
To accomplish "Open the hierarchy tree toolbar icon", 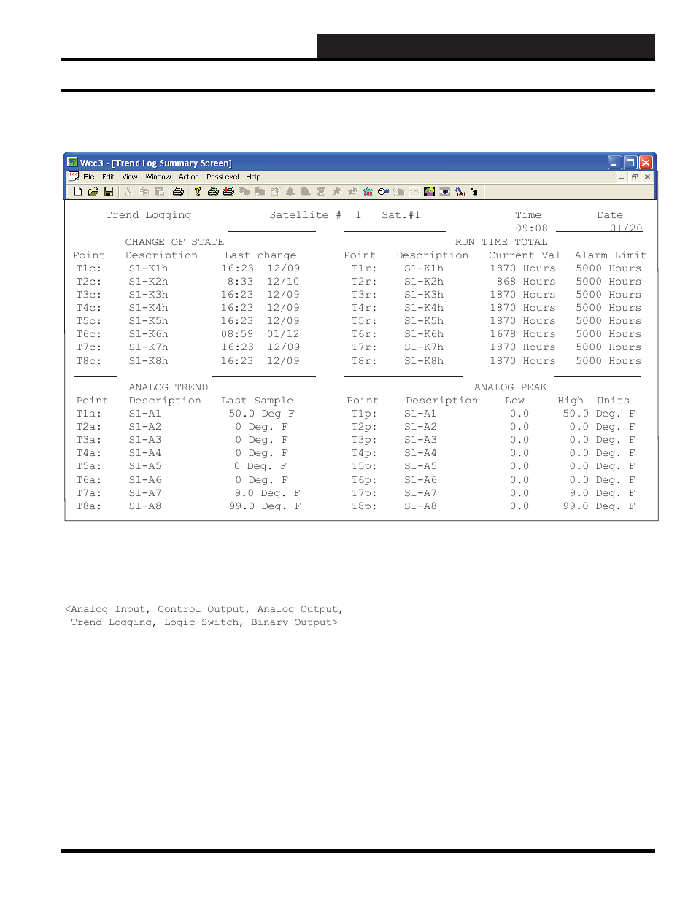I will [475, 191].
